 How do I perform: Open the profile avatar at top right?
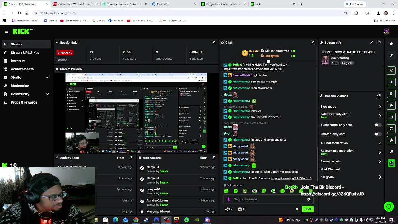[386, 31]
